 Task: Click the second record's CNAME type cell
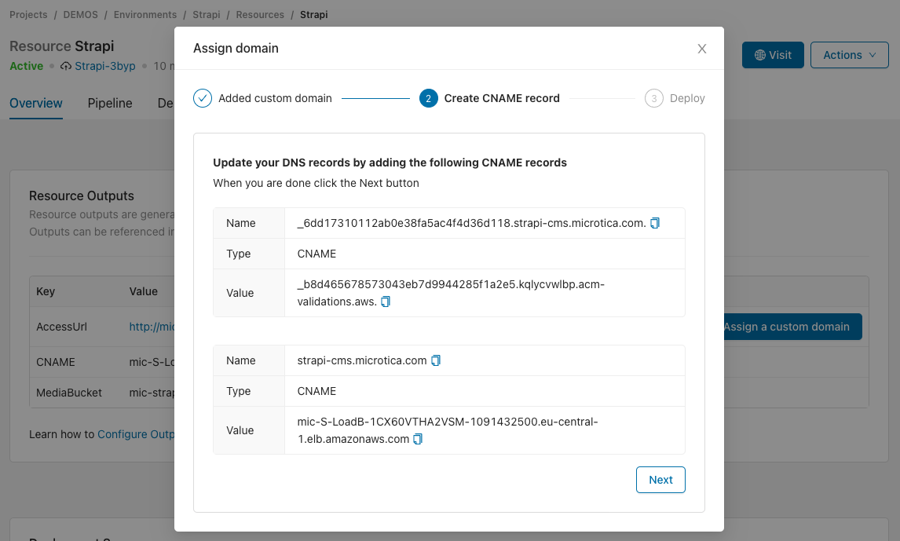(x=485, y=391)
